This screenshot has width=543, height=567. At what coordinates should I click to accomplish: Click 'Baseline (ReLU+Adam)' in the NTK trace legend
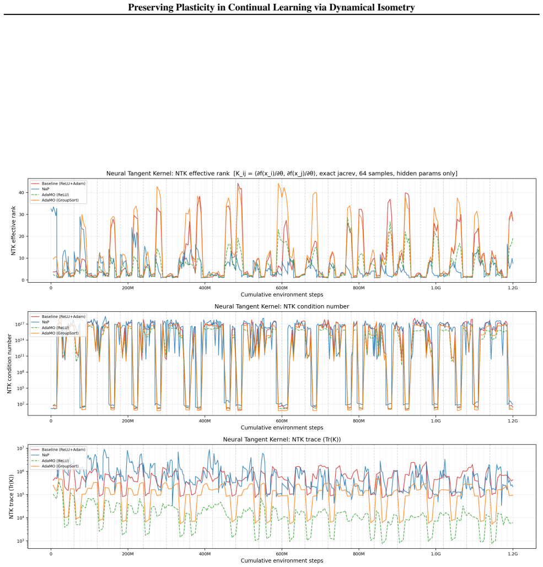coord(63,450)
